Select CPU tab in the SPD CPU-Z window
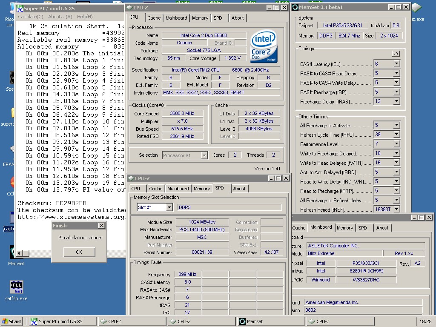Viewport: 436px width, 327px height. pyautogui.click(x=136, y=189)
